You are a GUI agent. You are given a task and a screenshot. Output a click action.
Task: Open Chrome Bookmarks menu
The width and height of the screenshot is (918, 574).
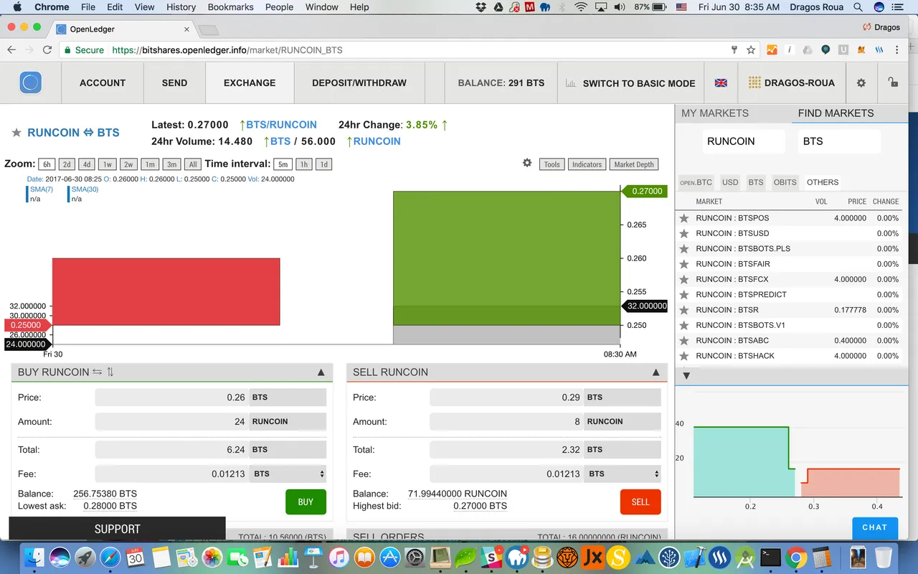230,7
